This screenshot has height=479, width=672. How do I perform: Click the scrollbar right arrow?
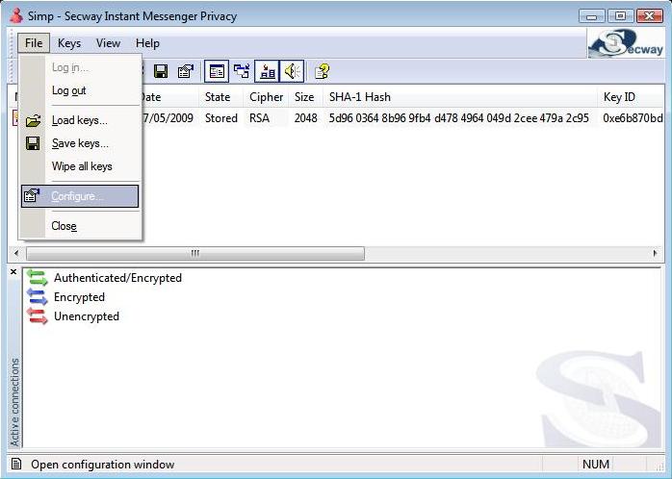click(656, 253)
